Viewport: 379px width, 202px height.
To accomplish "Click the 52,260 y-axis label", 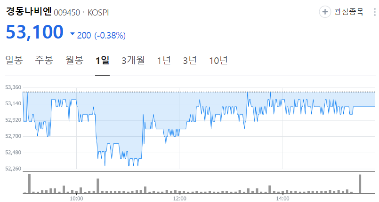I will (x=13, y=169).
